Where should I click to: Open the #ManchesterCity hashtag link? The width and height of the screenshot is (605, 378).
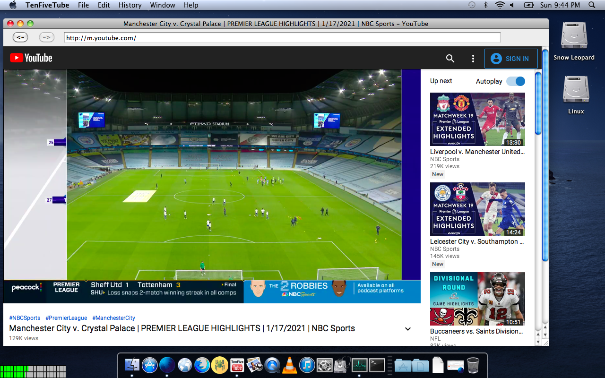[113, 318]
